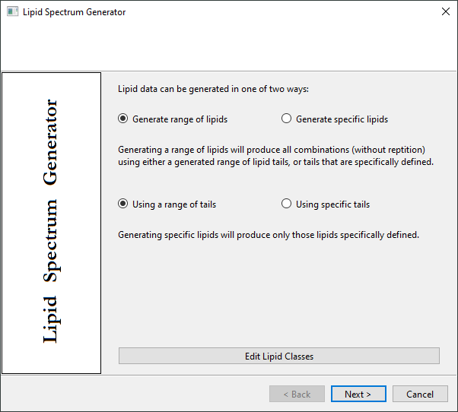Click the sentence about generating specific lipids only
The image size is (458, 412).
(x=269, y=235)
